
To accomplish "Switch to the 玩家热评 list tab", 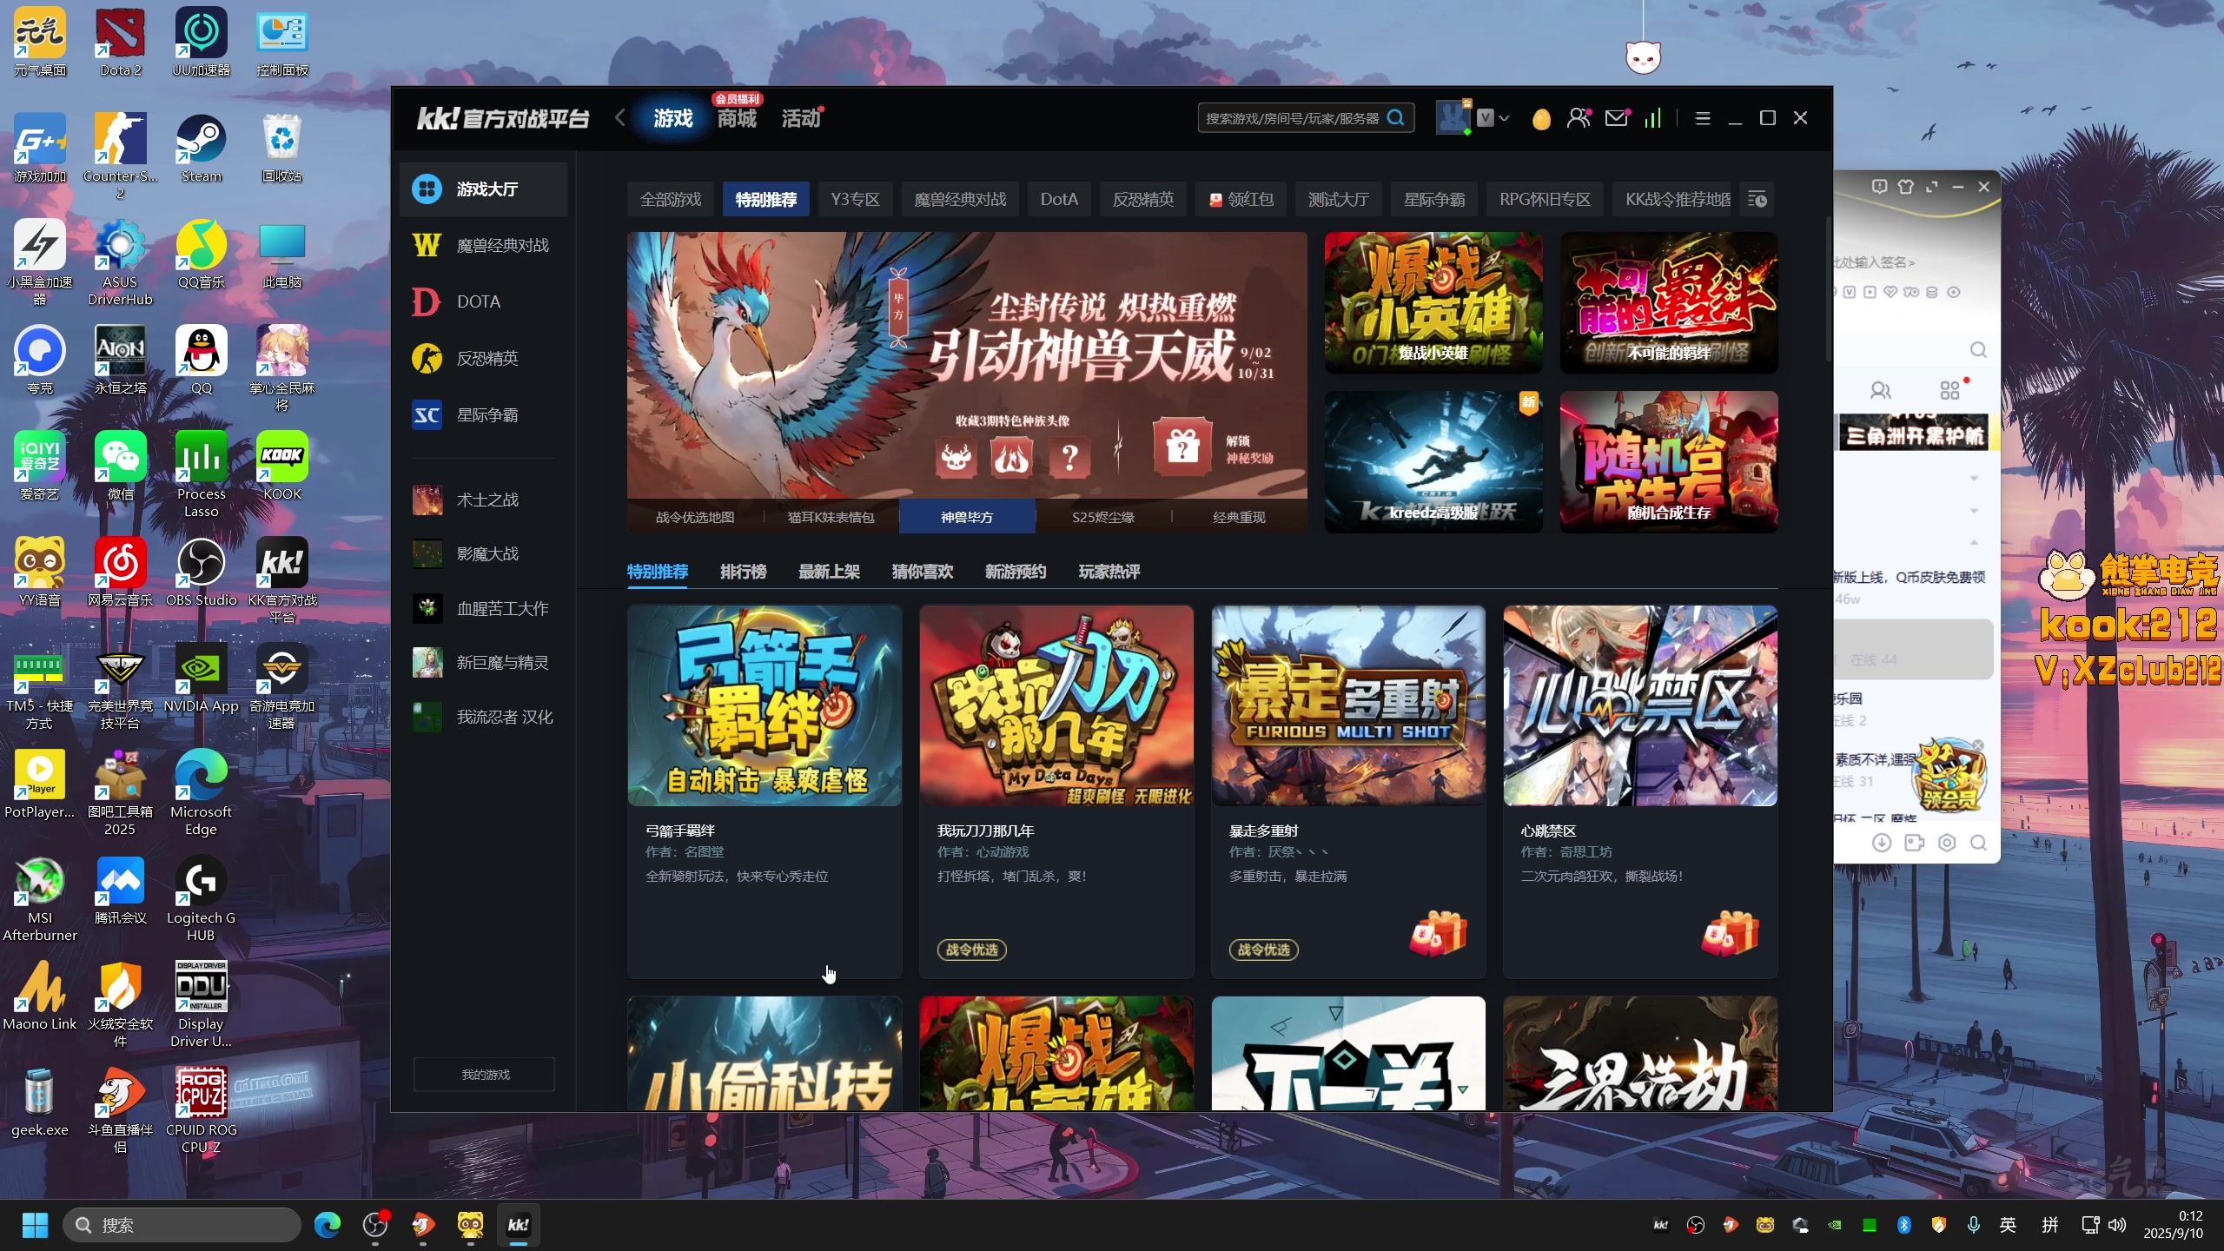I will click(1109, 572).
